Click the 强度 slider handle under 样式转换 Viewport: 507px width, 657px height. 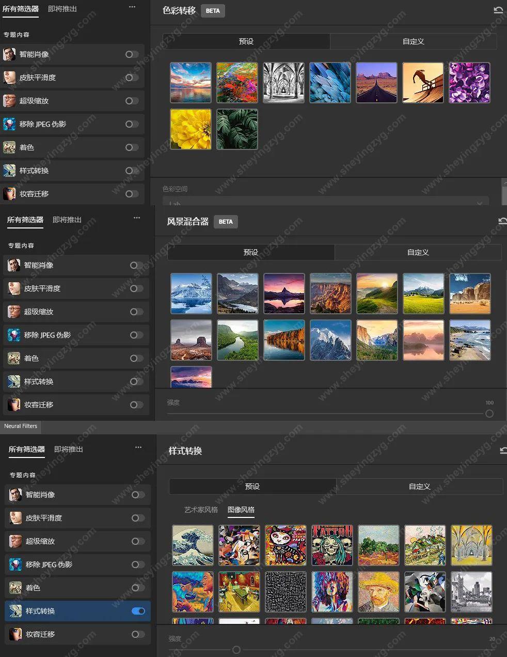pyautogui.click(x=236, y=650)
